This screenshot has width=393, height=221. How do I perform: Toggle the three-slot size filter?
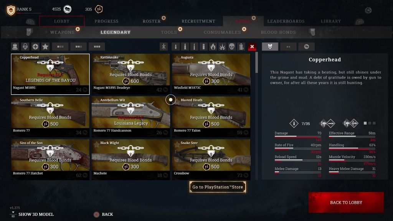point(97,46)
